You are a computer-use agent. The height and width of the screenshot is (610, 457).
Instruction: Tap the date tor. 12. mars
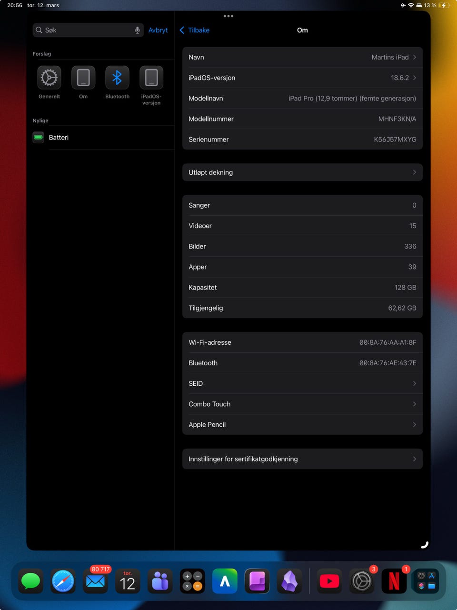[x=43, y=5]
